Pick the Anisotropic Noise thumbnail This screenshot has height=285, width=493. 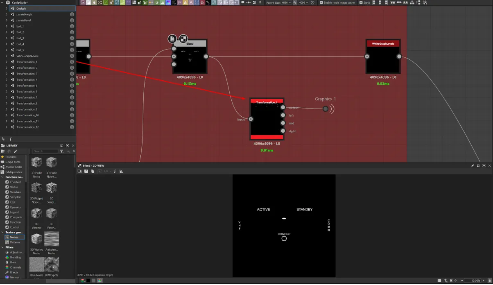coord(52,239)
